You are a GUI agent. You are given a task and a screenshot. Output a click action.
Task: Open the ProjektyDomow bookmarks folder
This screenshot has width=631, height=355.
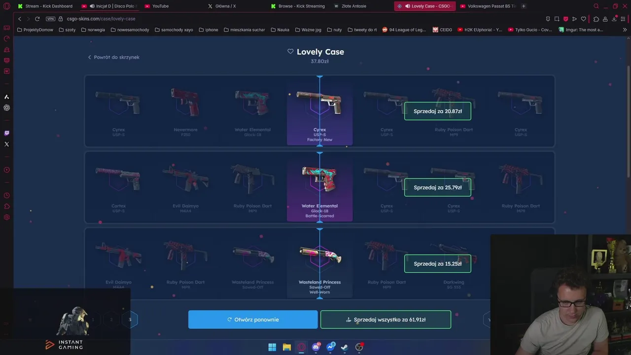(35, 30)
